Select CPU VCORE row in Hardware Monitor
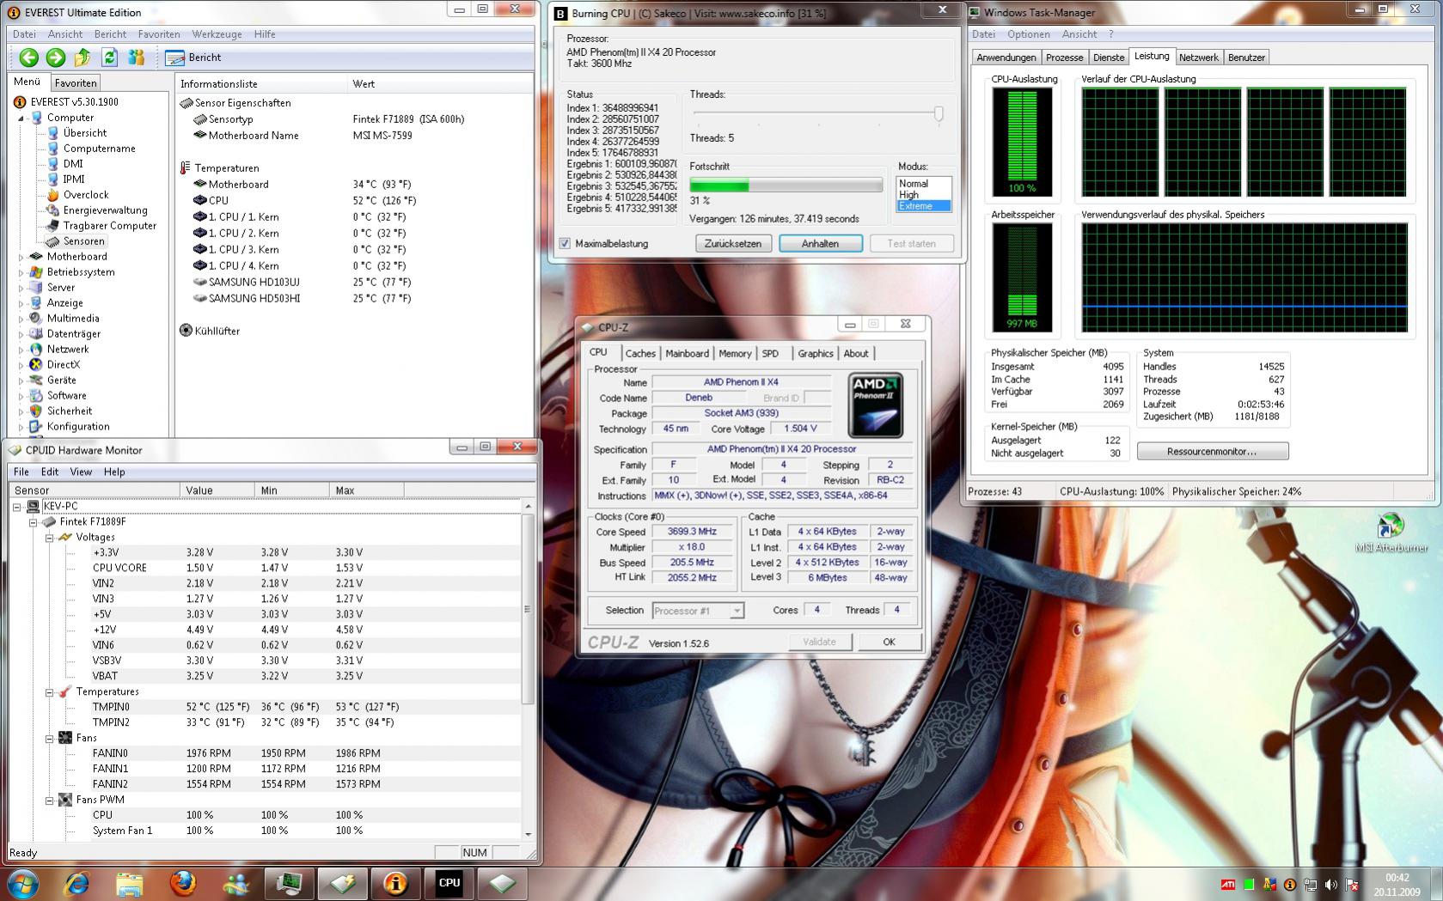The height and width of the screenshot is (901, 1443). (266, 569)
